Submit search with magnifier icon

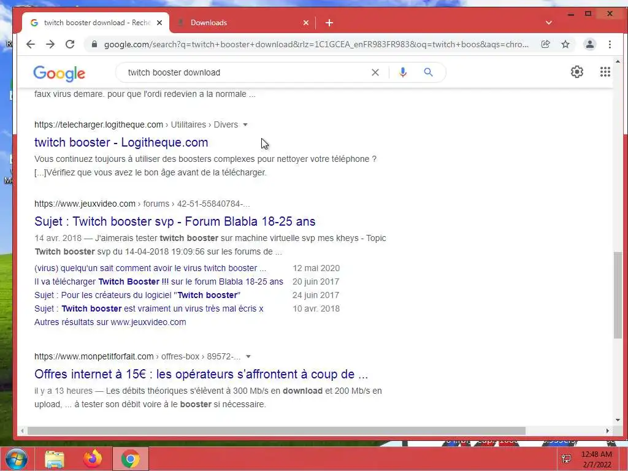click(428, 72)
